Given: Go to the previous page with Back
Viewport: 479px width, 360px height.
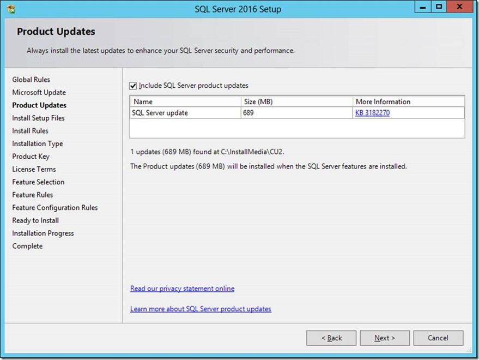Looking at the screenshot, I should tap(331, 338).
